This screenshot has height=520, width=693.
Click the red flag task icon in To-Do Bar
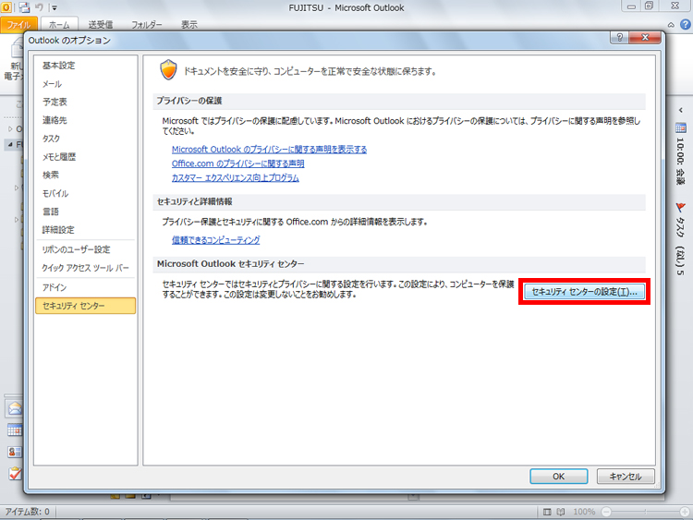point(681,208)
